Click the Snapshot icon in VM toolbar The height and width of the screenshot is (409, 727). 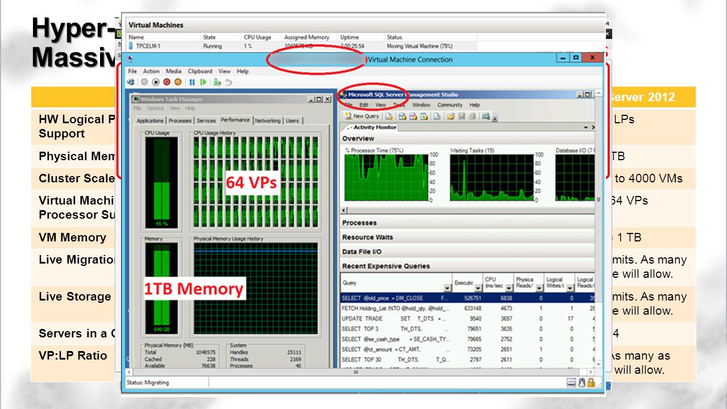point(217,82)
